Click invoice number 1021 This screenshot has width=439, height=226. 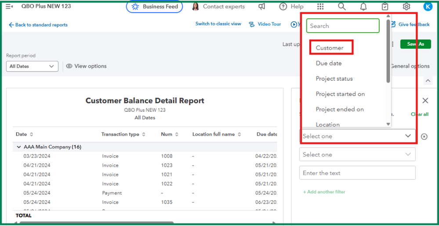tap(167, 175)
